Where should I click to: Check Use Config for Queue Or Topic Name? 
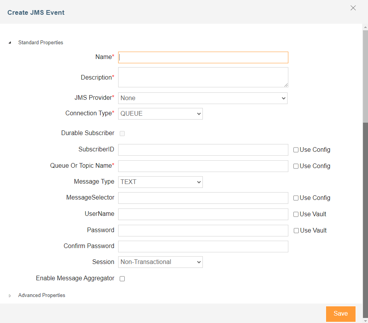(x=296, y=166)
